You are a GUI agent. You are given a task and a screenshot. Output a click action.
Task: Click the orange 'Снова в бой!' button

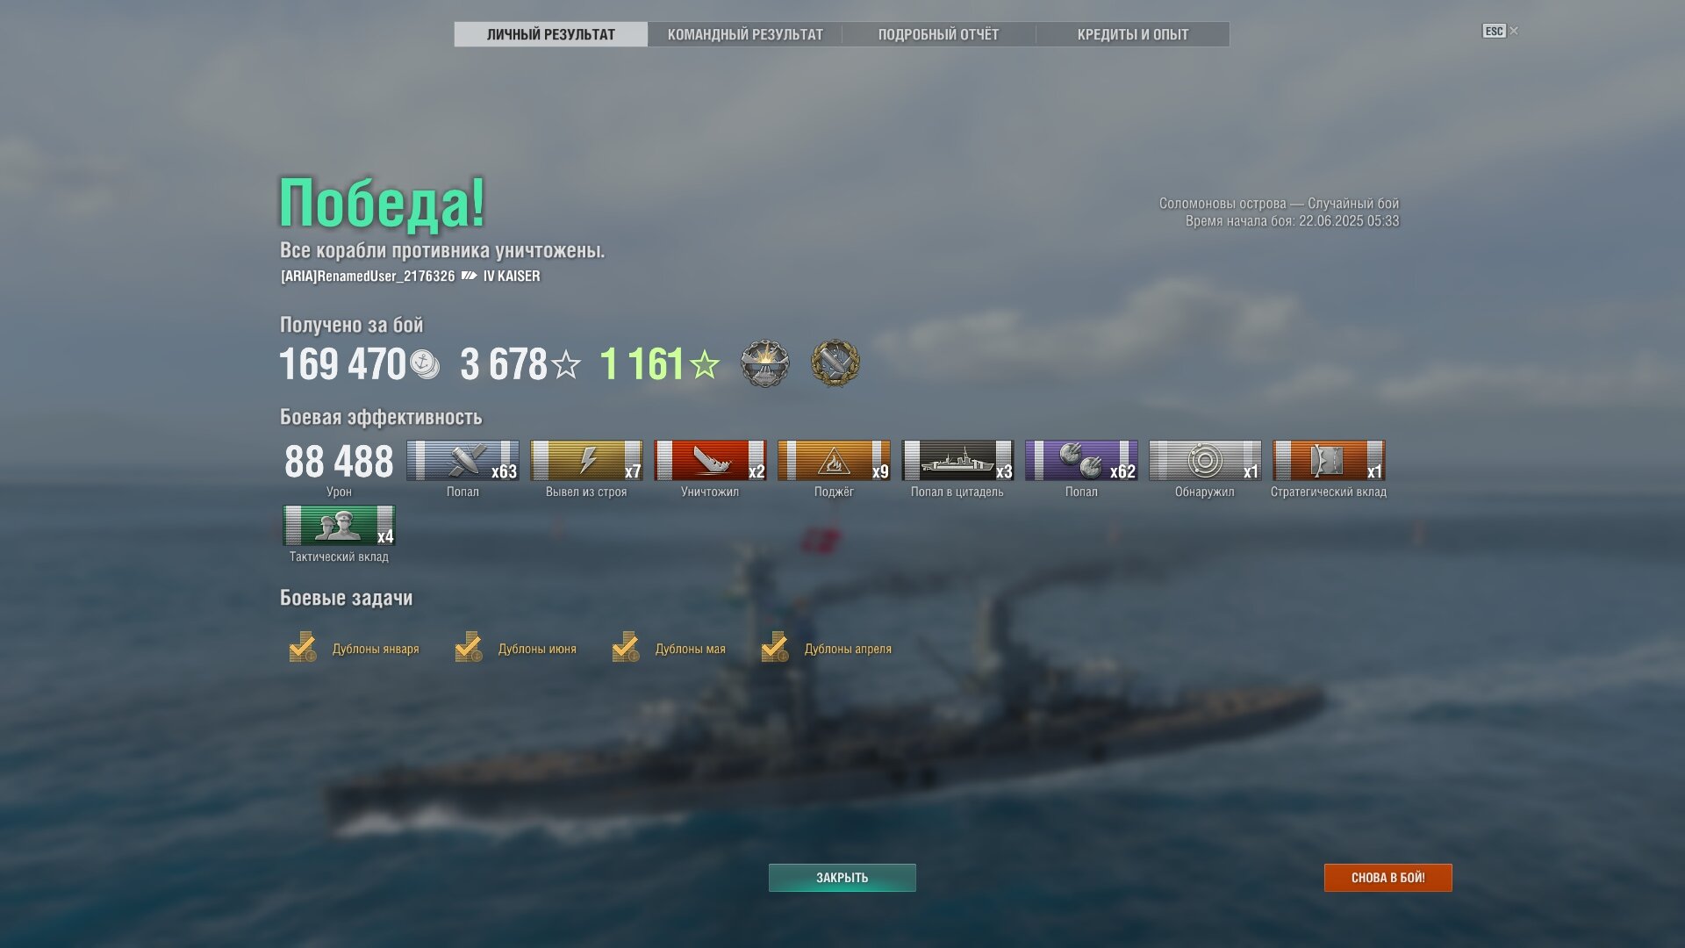pyautogui.click(x=1387, y=878)
